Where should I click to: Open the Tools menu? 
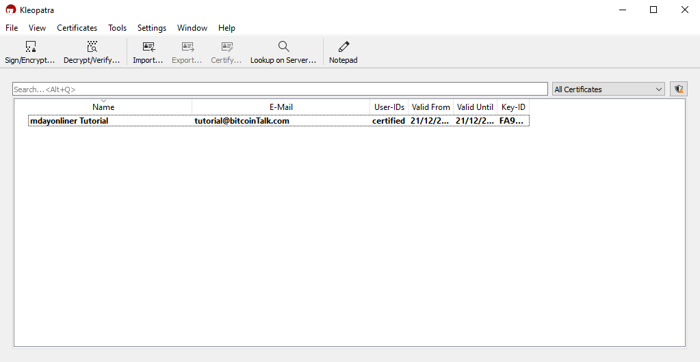pyautogui.click(x=118, y=27)
